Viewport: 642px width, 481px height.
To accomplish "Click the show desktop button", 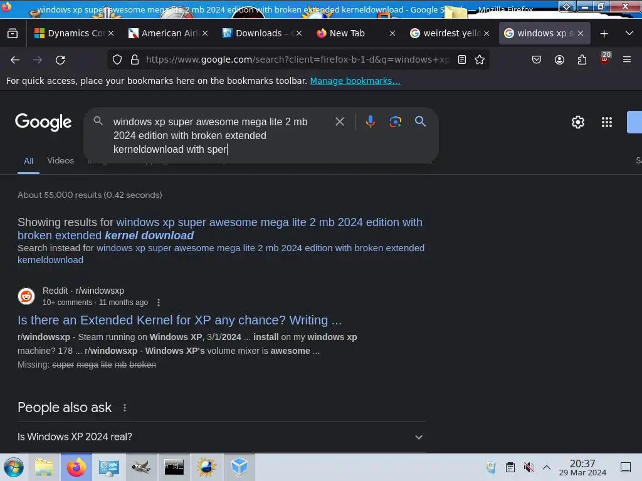I will coord(626,467).
